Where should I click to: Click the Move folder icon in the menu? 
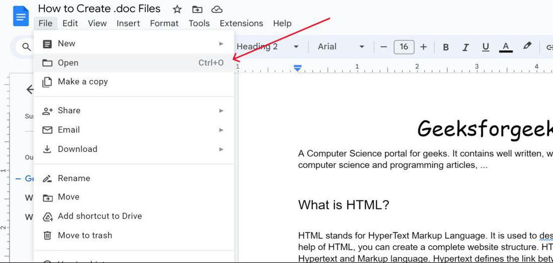coord(48,198)
